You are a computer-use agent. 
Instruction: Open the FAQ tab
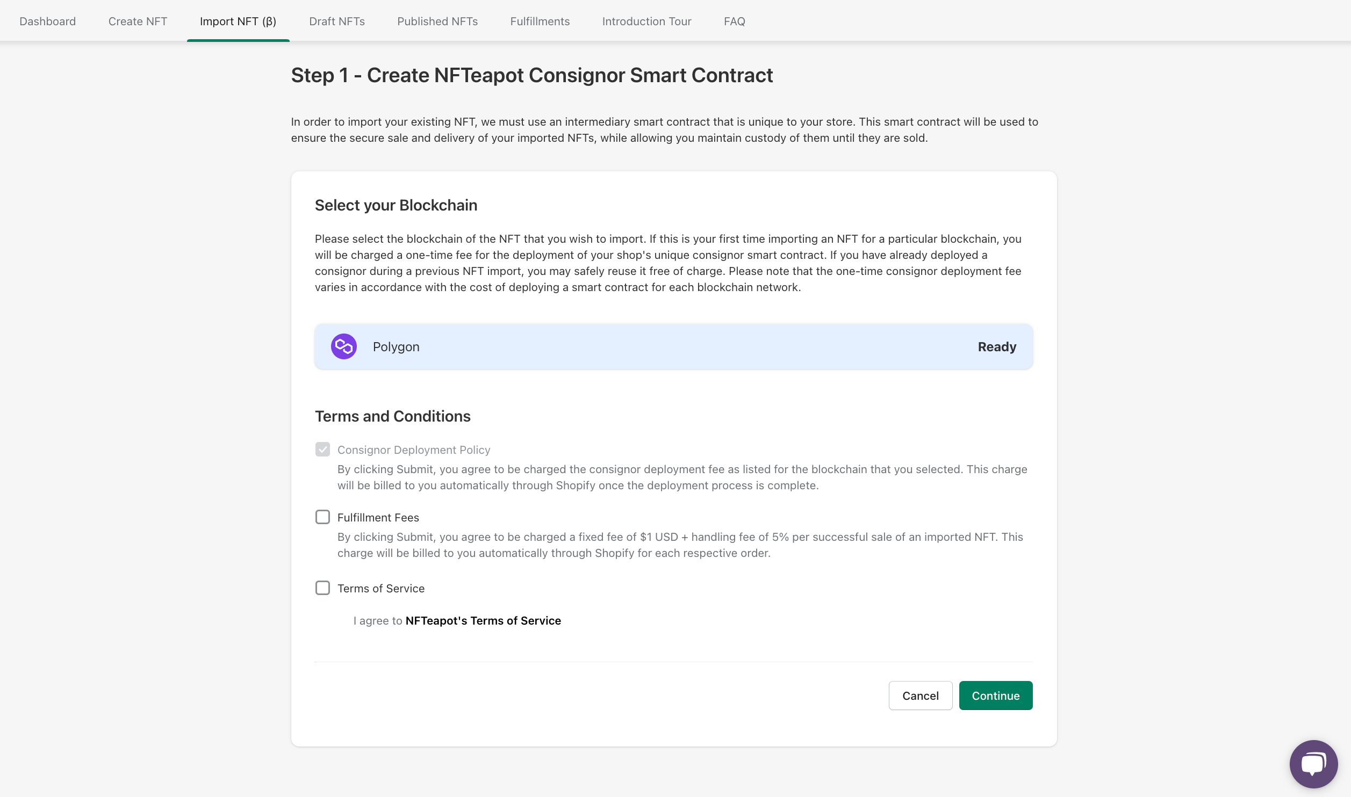pyautogui.click(x=734, y=21)
